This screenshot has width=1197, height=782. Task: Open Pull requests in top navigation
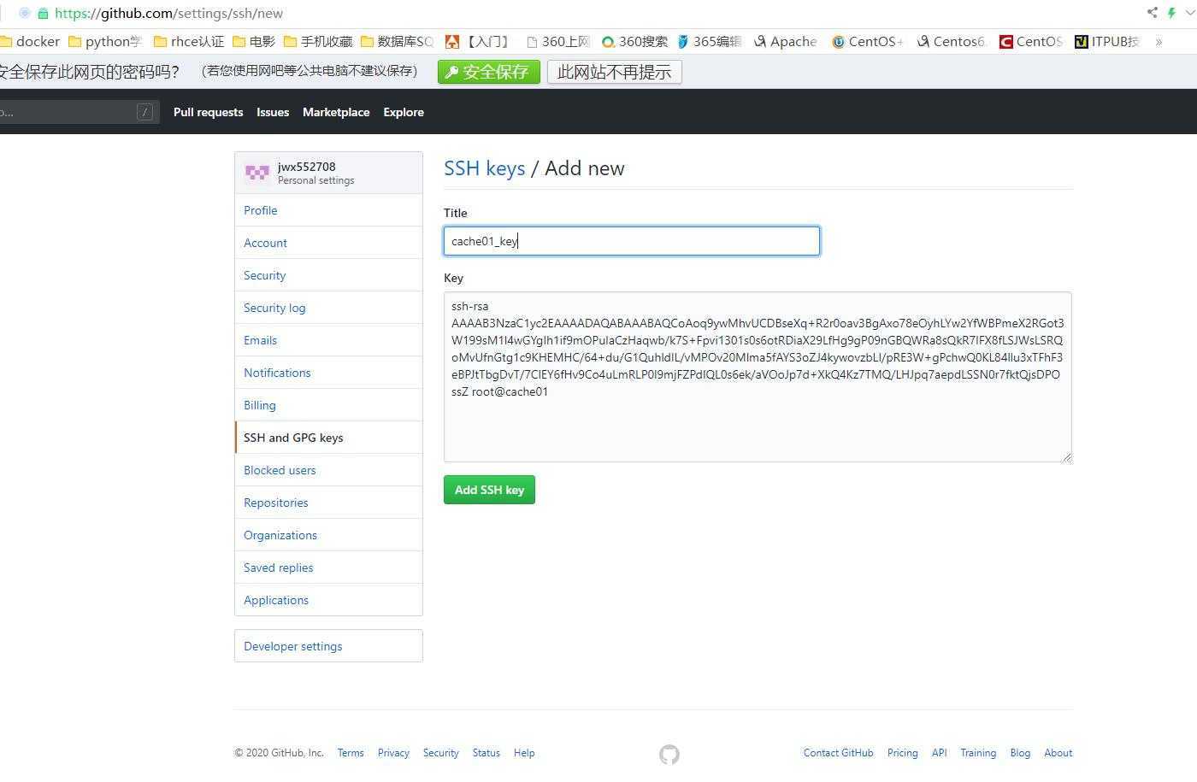208,112
